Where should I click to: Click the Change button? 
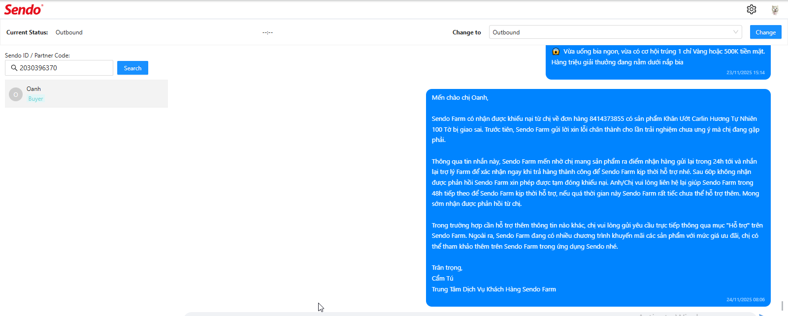tap(765, 32)
